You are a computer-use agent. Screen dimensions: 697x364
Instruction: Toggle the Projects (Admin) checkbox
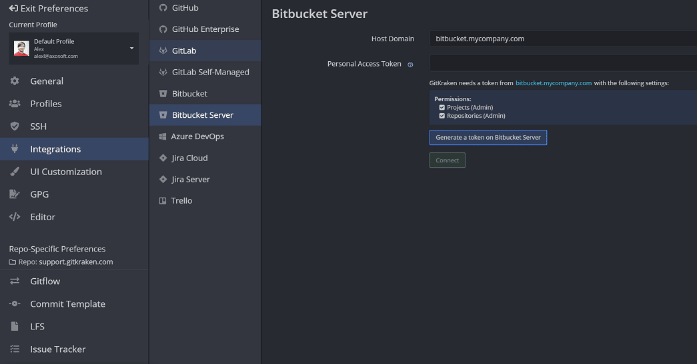[442, 107]
